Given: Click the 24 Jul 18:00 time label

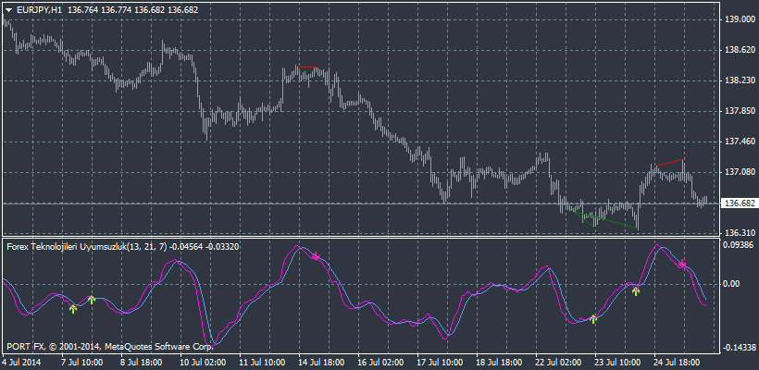Looking at the screenshot, I should point(678,362).
